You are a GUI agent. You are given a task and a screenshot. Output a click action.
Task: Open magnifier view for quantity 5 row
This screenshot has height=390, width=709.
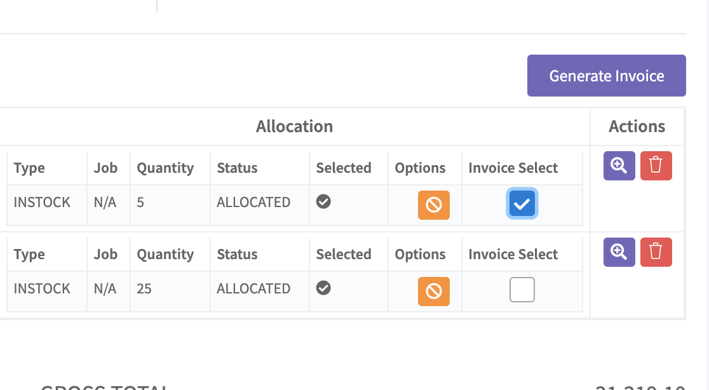[x=619, y=165]
